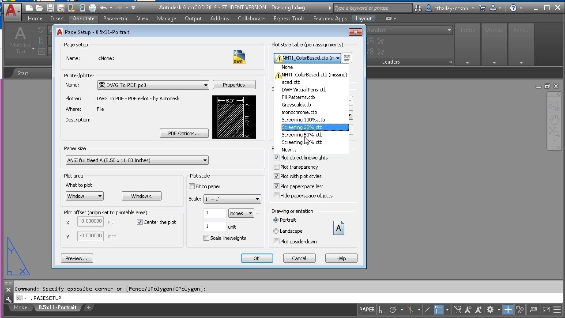Screen dimensions: 565x318
Task: Click the selection cycling status bar icon
Action: (457, 310)
